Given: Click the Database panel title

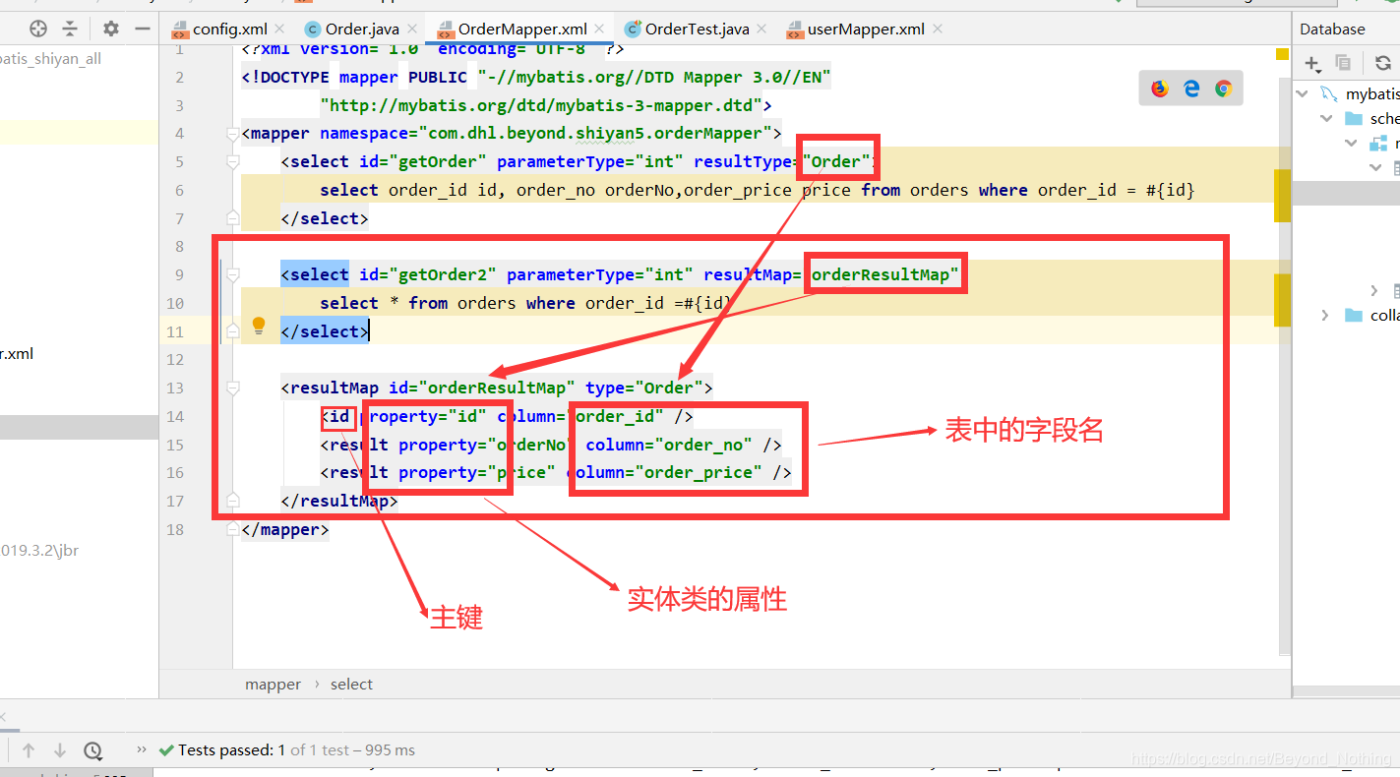Looking at the screenshot, I should pos(1332,29).
